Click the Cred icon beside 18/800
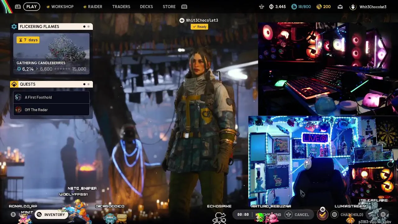The height and width of the screenshot is (224, 398). [294, 7]
